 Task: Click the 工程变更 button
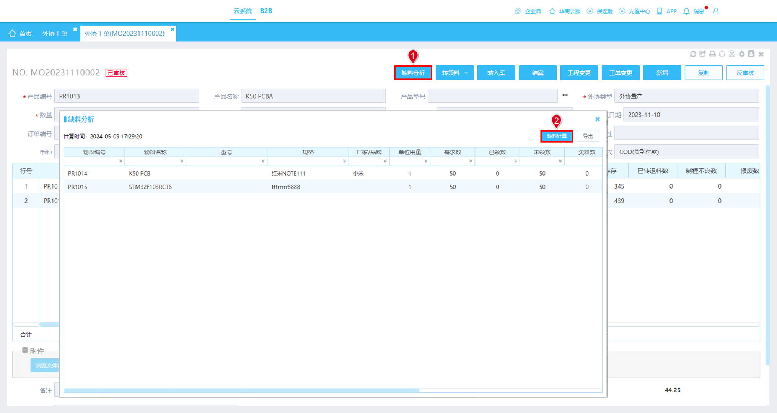click(x=579, y=73)
